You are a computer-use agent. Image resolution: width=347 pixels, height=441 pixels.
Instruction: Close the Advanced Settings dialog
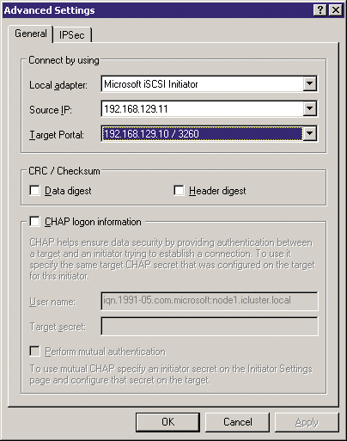(x=335, y=10)
